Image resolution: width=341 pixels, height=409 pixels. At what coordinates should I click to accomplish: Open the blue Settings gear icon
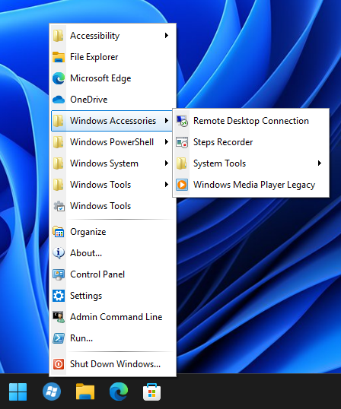[x=59, y=296]
